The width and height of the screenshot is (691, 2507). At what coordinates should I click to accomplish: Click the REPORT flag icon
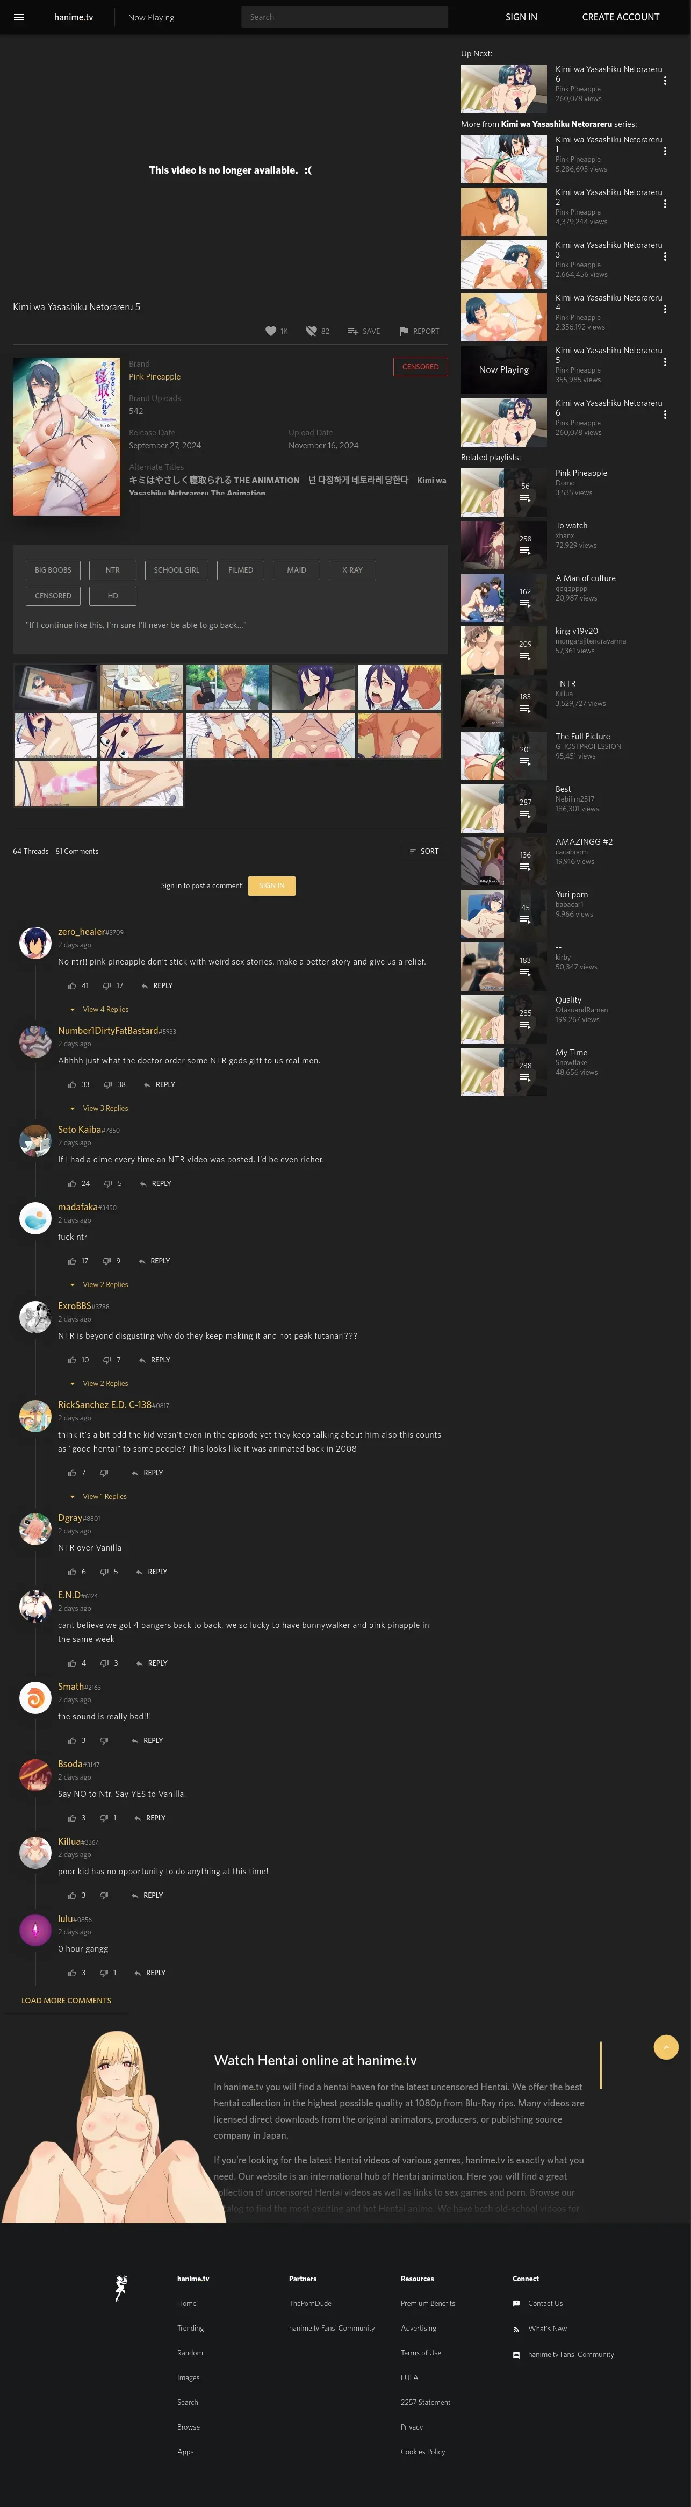[403, 331]
